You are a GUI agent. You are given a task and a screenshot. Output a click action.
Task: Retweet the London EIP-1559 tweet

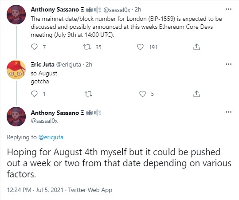coord(87,47)
